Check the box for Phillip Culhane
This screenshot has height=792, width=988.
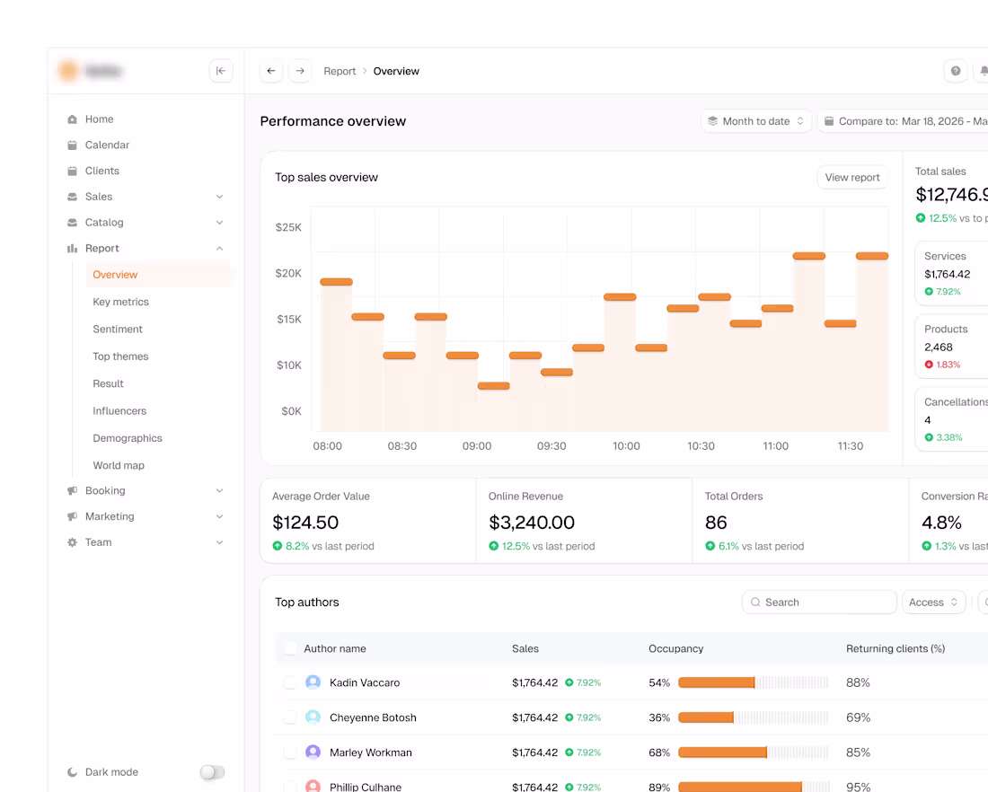point(290,787)
